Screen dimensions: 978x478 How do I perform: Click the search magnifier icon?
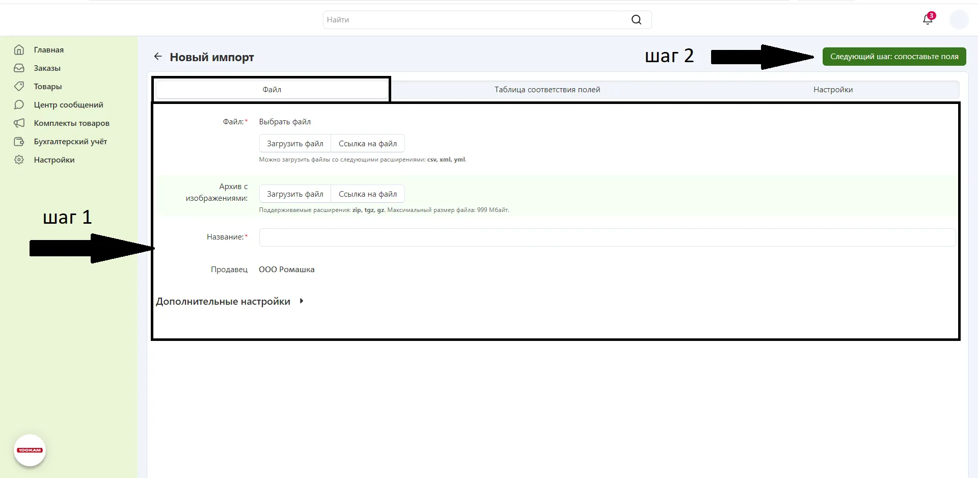click(x=636, y=20)
